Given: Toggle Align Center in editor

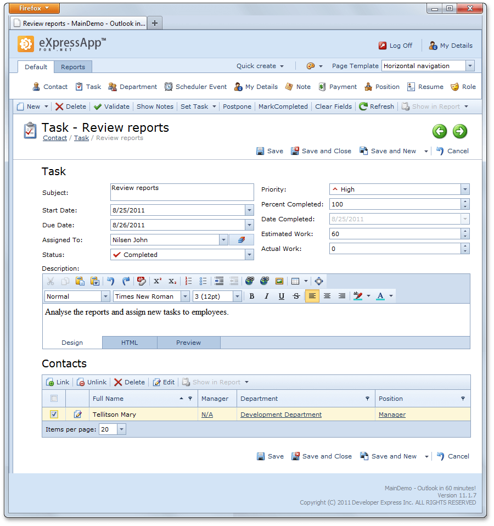Looking at the screenshot, I should point(327,296).
